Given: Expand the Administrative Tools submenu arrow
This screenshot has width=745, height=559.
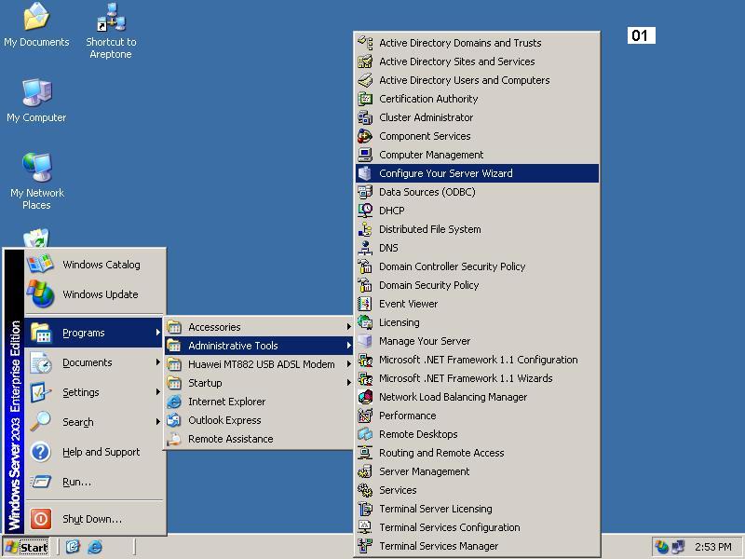Looking at the screenshot, I should pyautogui.click(x=348, y=346).
